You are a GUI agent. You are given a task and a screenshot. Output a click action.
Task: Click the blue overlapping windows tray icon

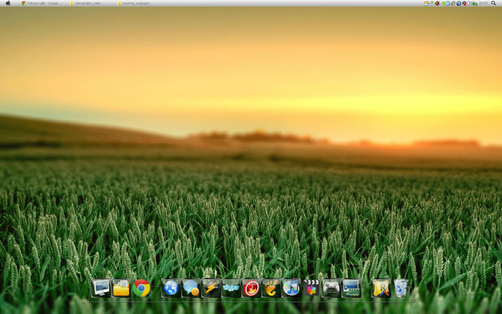(448, 3)
